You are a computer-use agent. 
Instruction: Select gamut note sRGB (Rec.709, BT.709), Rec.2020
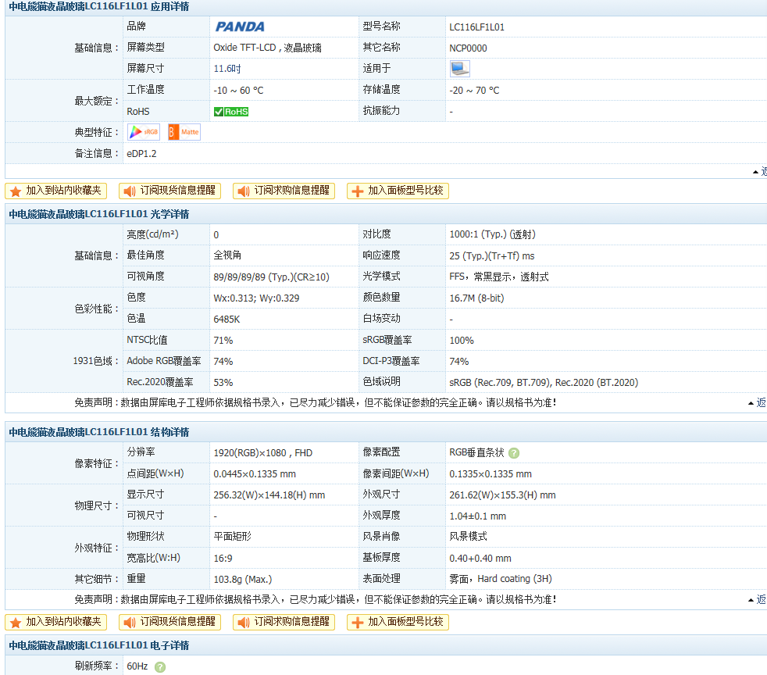point(544,383)
